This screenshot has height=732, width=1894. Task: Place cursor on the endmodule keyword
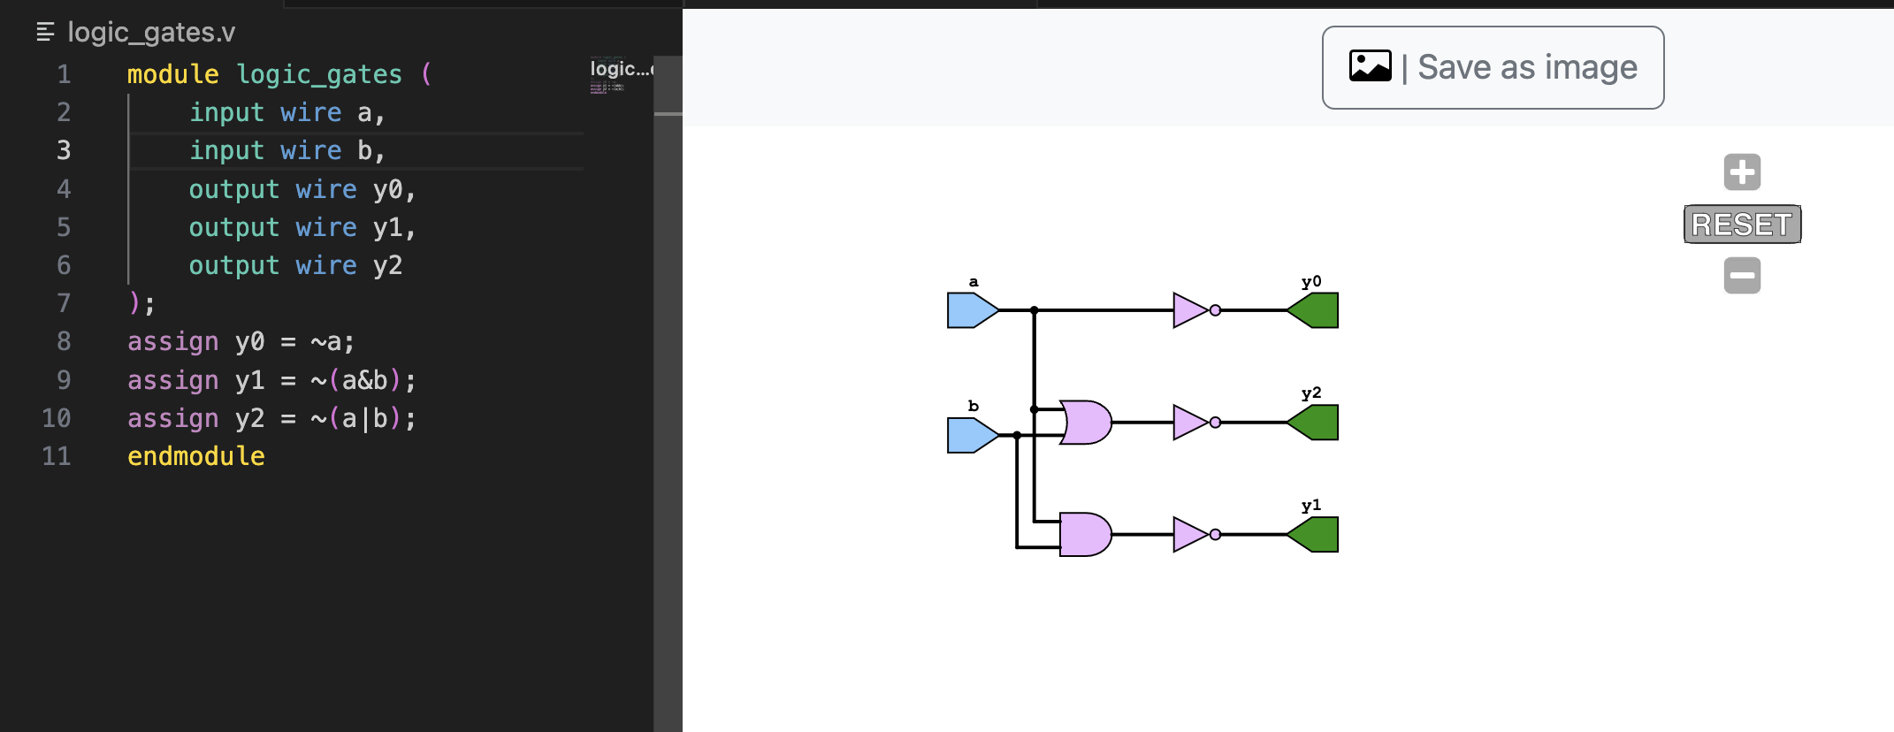tap(195, 456)
